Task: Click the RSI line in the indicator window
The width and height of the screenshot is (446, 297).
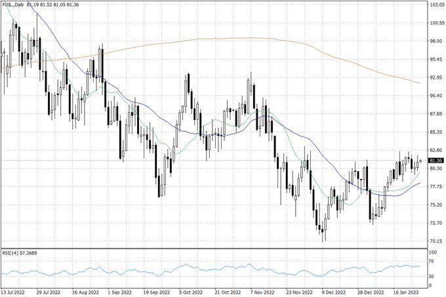Action: pos(197,270)
